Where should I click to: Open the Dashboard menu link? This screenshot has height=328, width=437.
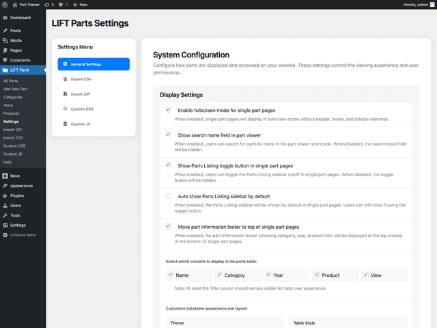pyautogui.click(x=20, y=18)
